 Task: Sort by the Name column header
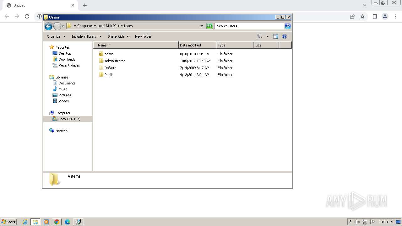136,45
